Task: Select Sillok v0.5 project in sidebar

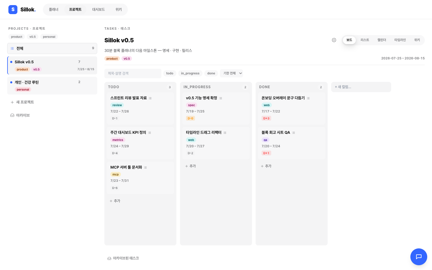Action: coord(52,65)
